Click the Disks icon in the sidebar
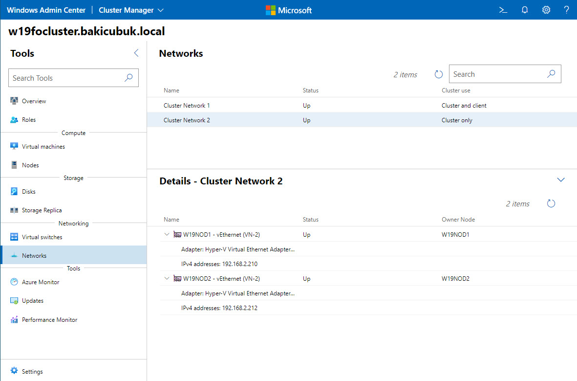The height and width of the screenshot is (381, 577). click(x=14, y=191)
